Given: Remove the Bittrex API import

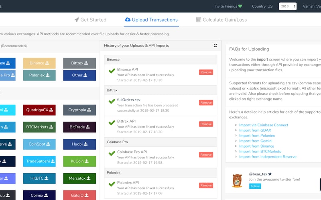Looking at the screenshot, I should 206,124.
